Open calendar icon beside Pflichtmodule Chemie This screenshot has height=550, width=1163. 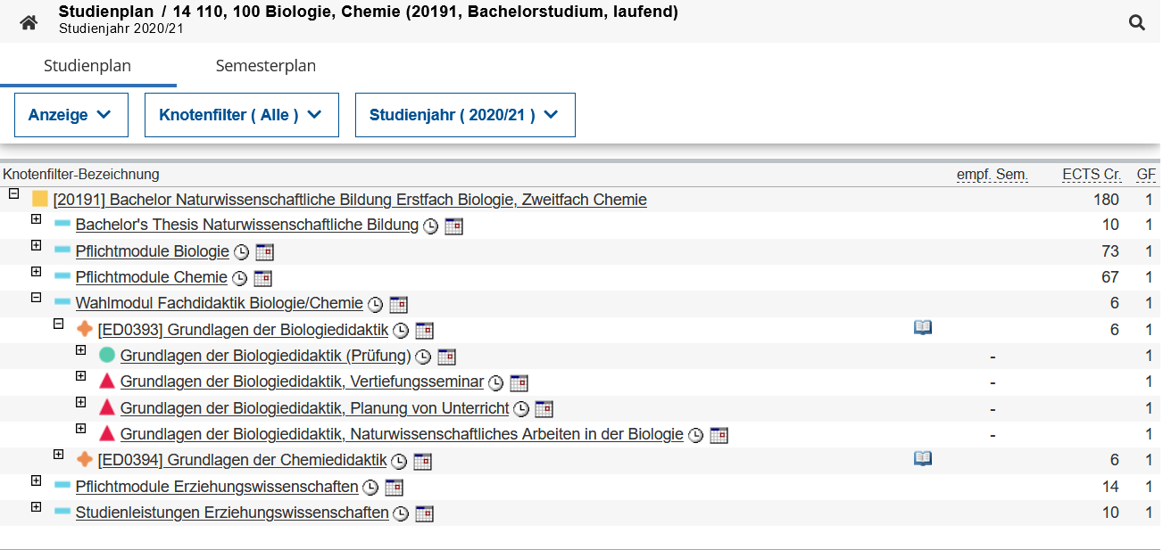(x=262, y=278)
